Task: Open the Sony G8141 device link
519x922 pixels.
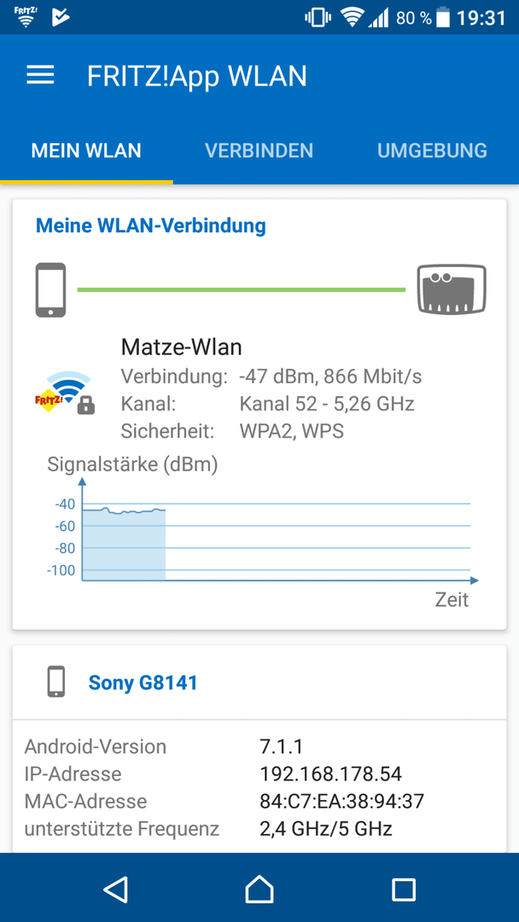Action: pos(143,683)
